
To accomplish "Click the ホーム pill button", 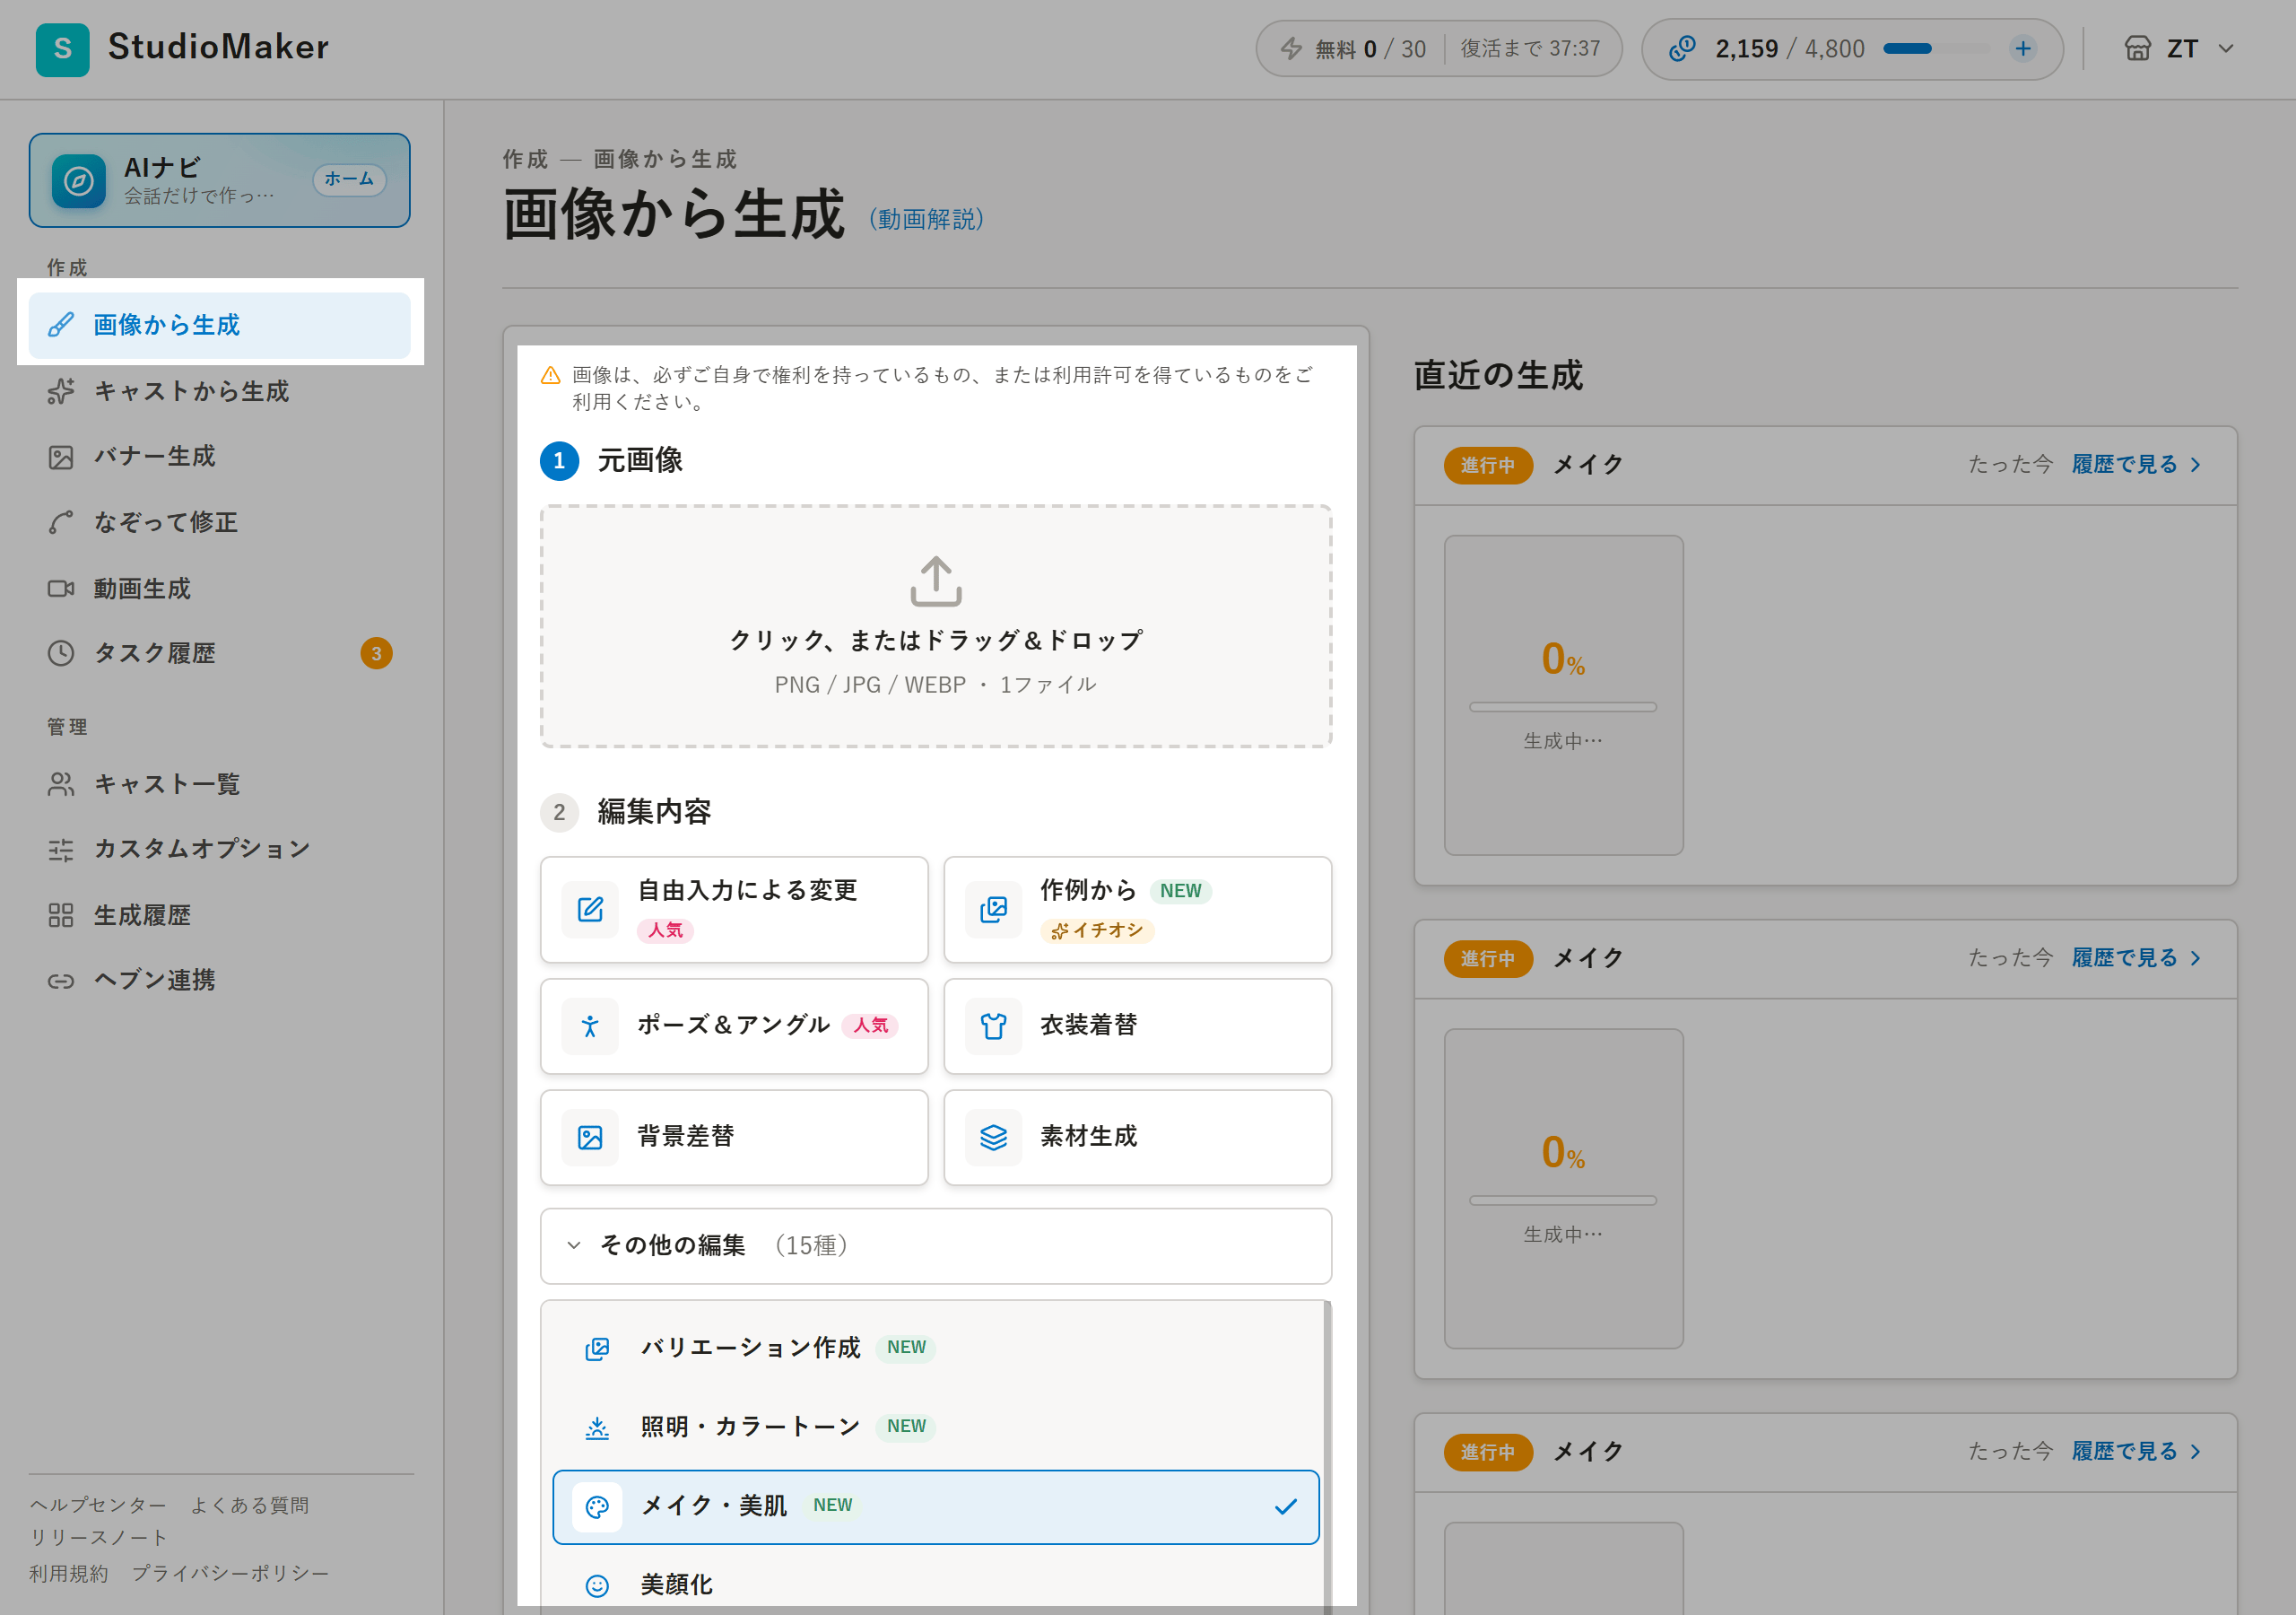I will point(349,179).
